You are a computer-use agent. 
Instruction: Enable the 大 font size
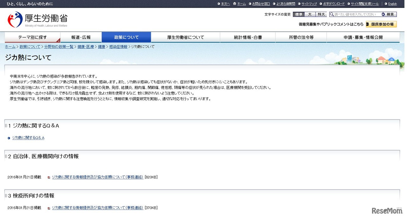point(310,14)
